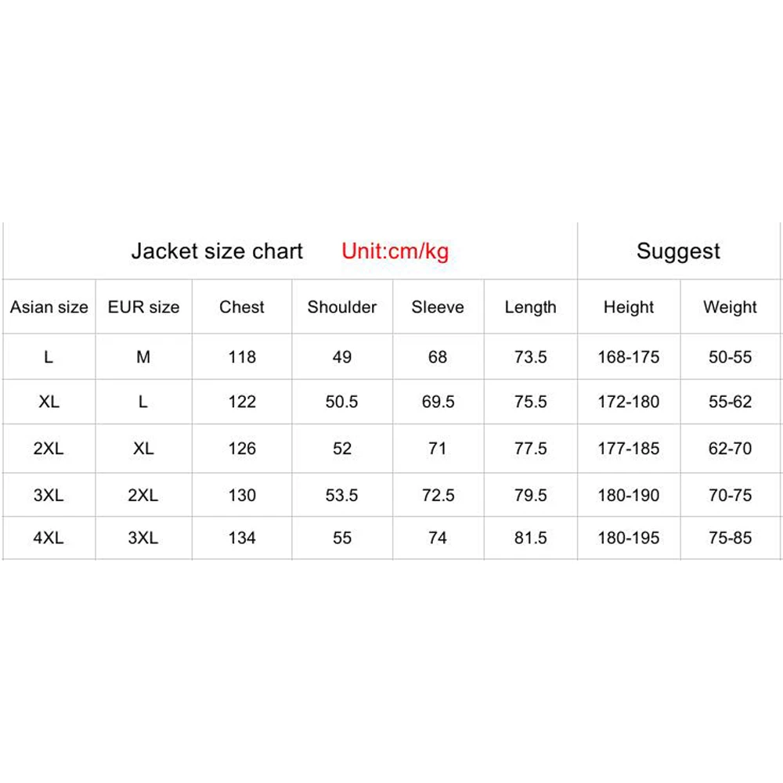
Task: Select the 'Shoulder' column header
Action: click(x=342, y=307)
